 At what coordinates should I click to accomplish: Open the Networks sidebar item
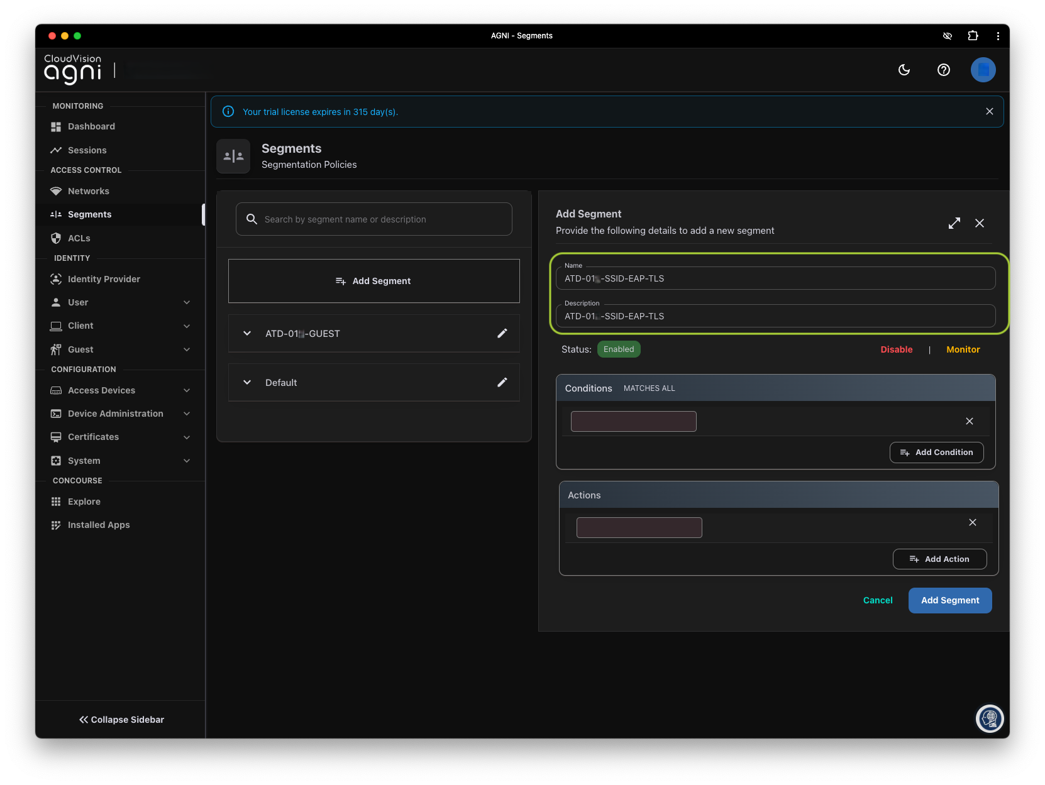click(x=89, y=191)
